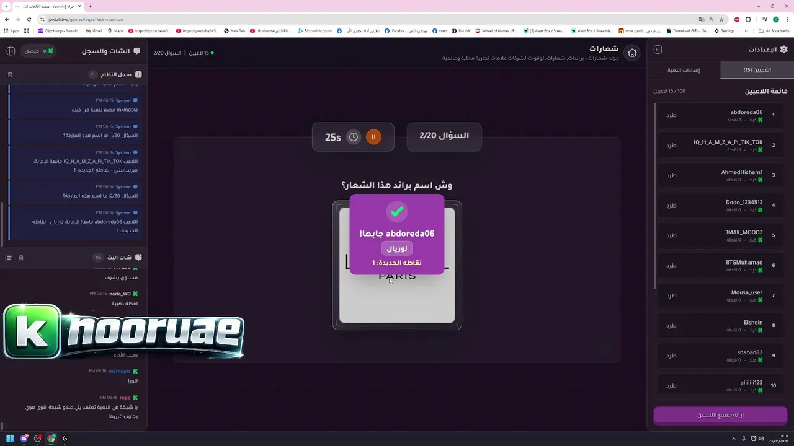Click إزالة جميع اللاعبين button
This screenshot has width=794, height=446.
(x=720, y=415)
